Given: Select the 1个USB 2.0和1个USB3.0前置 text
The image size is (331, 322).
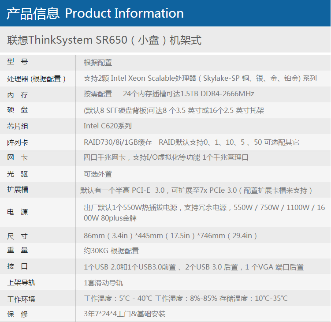Looking at the screenshot, I should 130,267.
